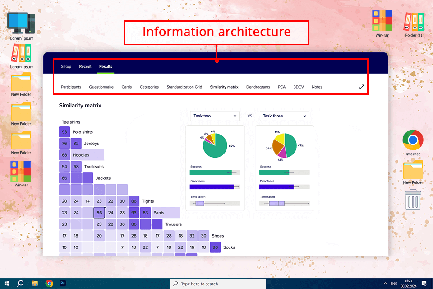Open the Task three dropdown

click(285, 116)
